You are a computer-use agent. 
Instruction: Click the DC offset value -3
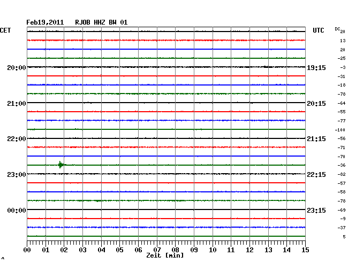343,67
